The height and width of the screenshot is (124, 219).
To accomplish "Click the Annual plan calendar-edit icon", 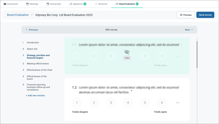I will [48, 4].
